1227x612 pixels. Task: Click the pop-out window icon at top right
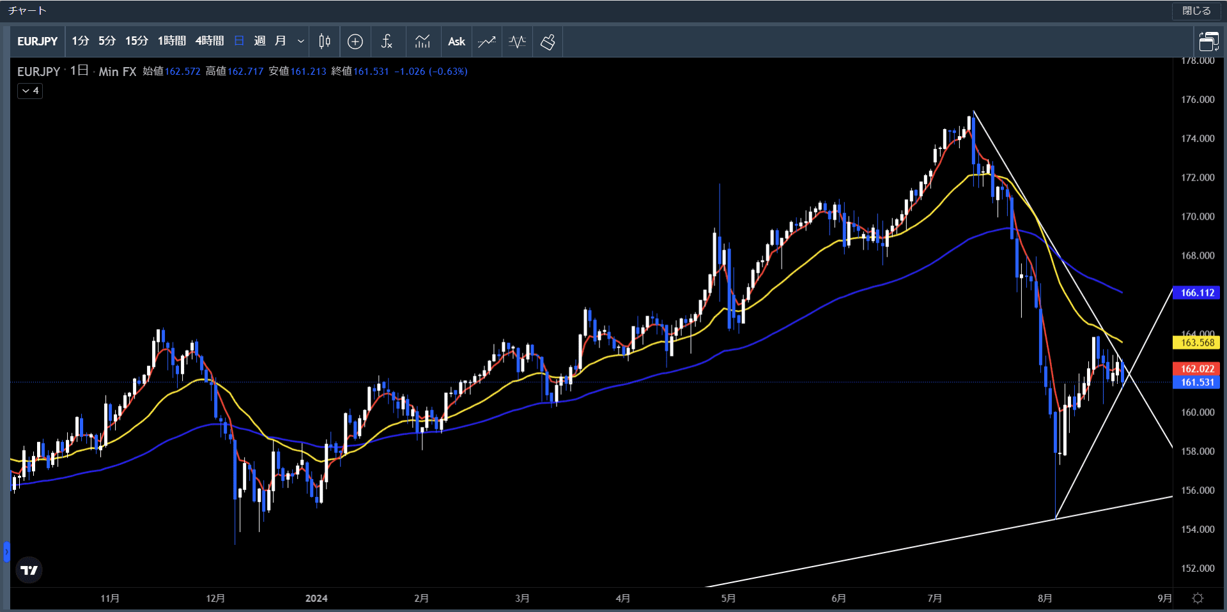[1208, 42]
